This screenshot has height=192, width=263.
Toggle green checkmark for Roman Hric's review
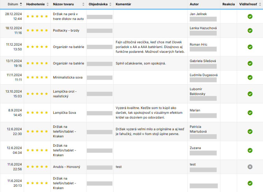pyautogui.click(x=250, y=47)
